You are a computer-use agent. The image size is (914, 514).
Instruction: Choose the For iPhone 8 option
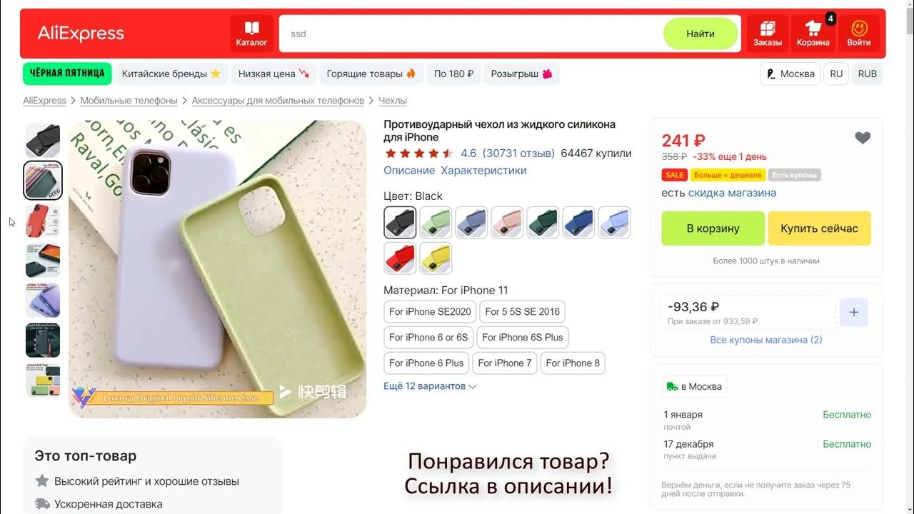point(573,363)
